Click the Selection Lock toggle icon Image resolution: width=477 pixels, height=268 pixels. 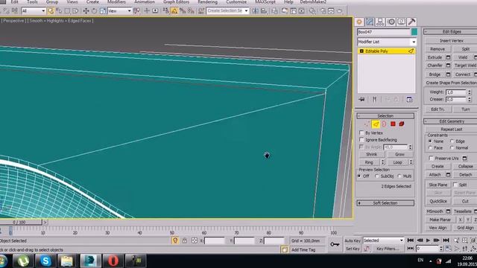(x=185, y=240)
